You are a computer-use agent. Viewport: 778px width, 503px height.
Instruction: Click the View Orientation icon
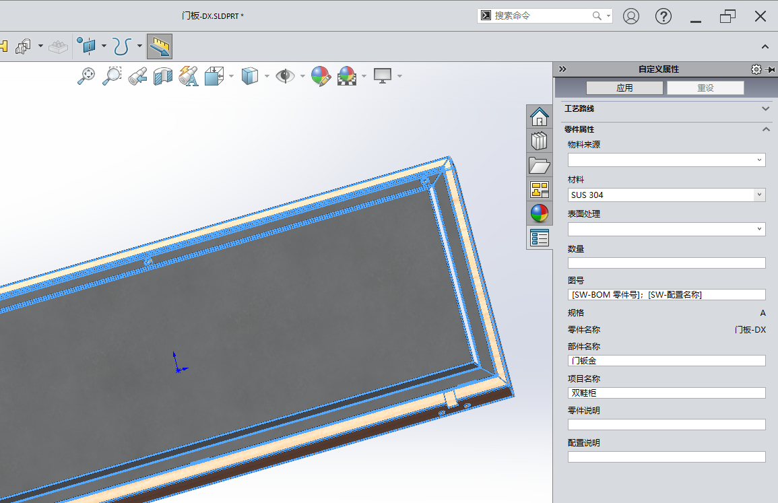tap(214, 76)
